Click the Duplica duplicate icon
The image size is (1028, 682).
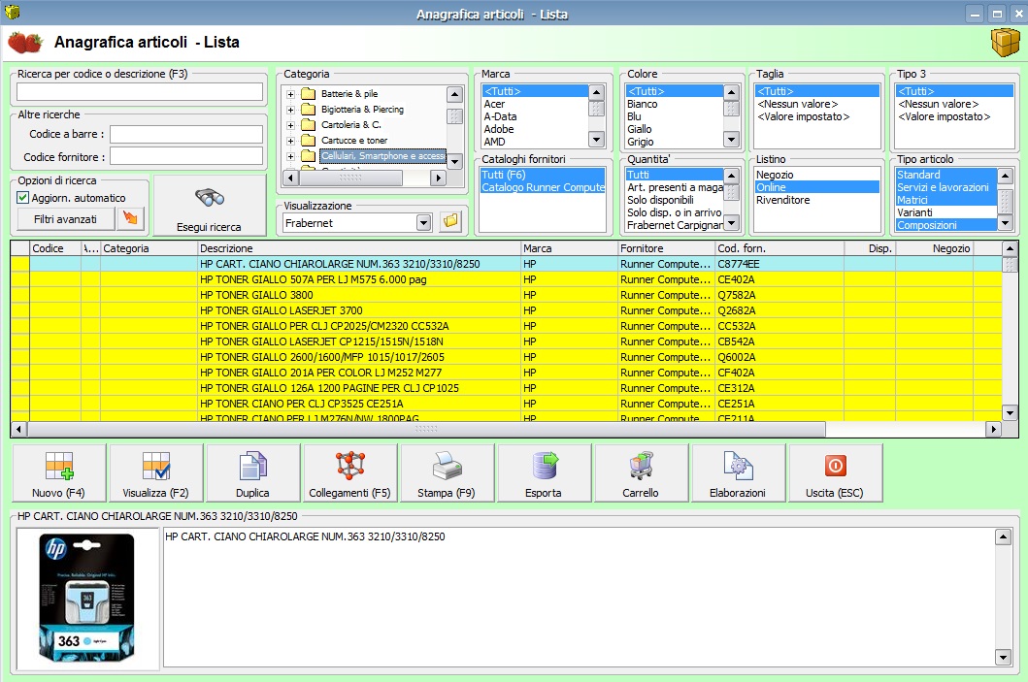pyautogui.click(x=253, y=466)
